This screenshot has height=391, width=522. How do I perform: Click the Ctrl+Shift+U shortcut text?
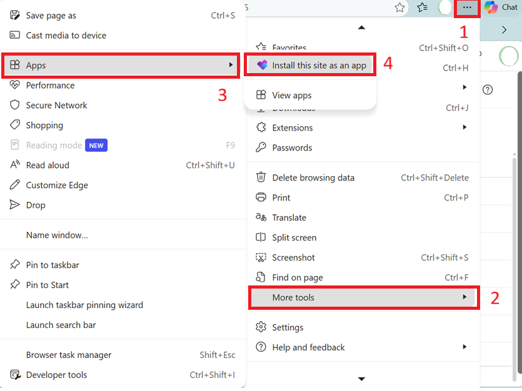(x=210, y=166)
